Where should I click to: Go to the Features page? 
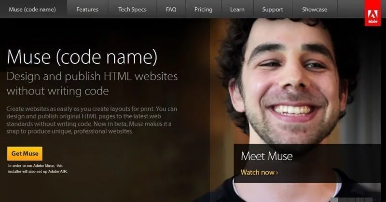[87, 9]
